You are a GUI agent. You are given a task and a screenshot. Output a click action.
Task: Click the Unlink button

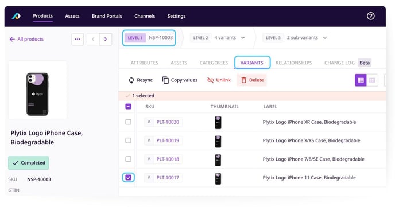[219, 80]
